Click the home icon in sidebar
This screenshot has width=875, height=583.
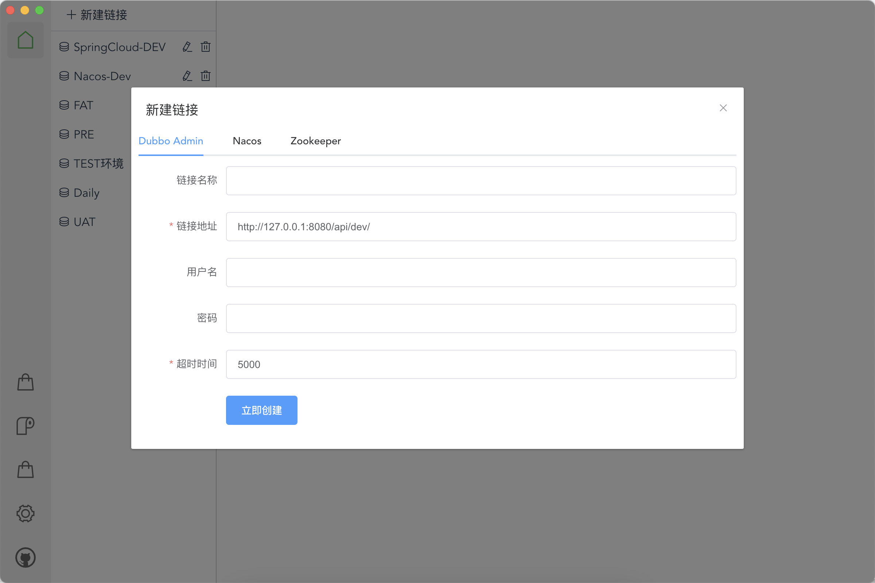(25, 40)
